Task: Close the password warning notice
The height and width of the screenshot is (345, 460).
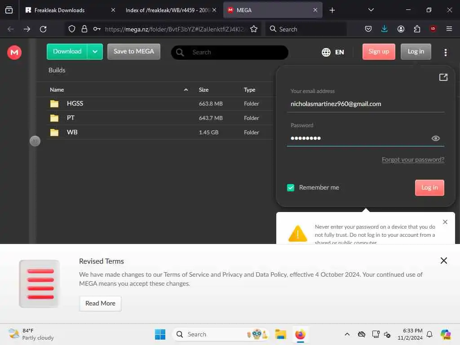Action: [445, 222]
